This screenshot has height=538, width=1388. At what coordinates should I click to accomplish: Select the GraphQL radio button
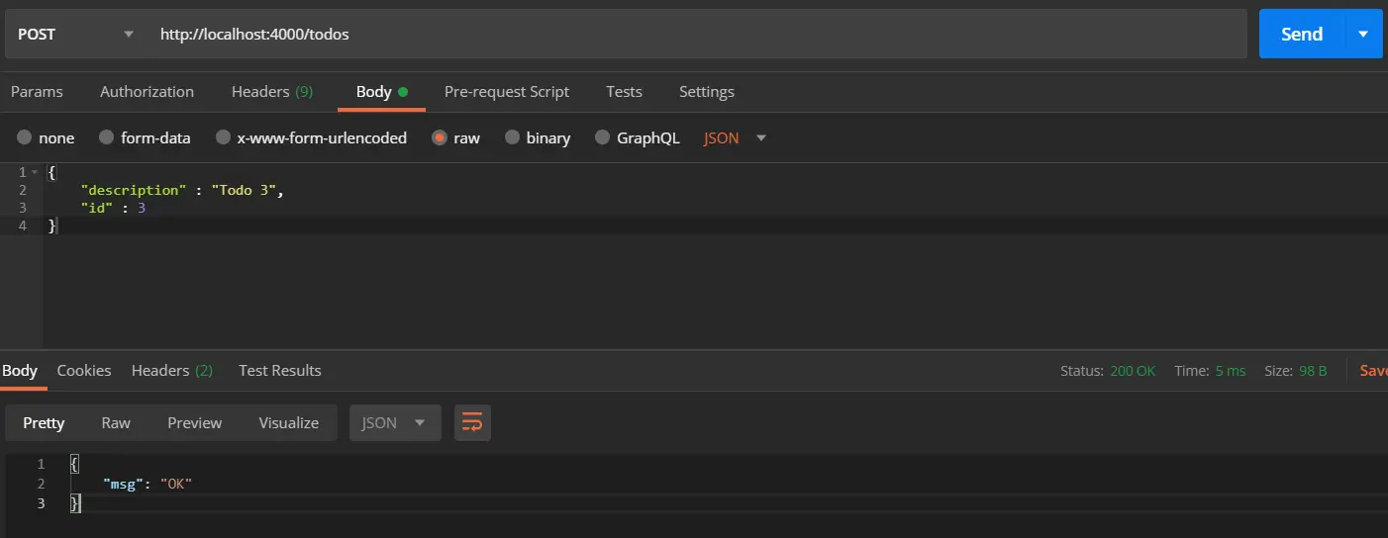602,138
